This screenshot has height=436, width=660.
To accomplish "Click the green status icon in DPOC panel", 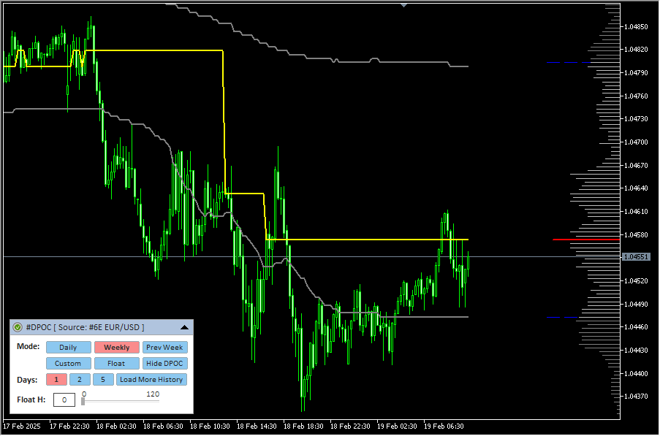I will point(18,328).
